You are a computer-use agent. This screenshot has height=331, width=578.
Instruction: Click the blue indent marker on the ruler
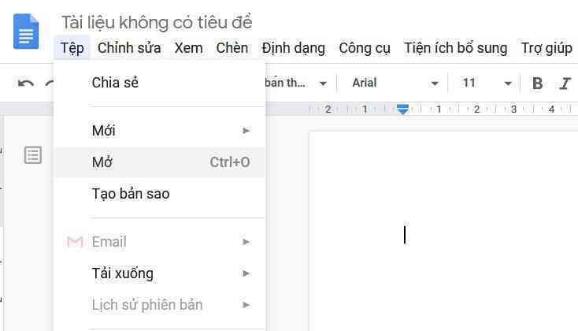click(x=403, y=109)
